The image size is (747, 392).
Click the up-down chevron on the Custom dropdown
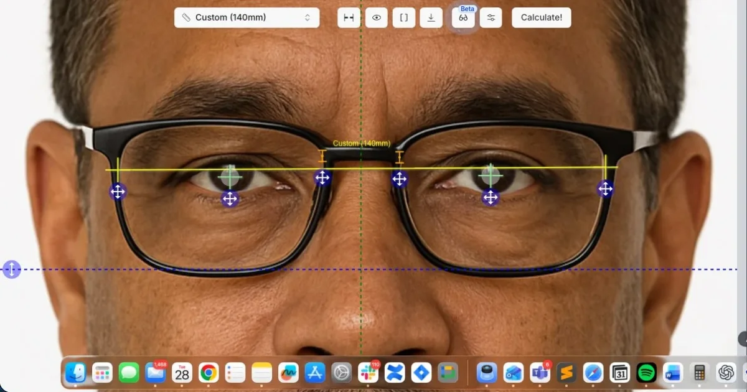pyautogui.click(x=308, y=17)
